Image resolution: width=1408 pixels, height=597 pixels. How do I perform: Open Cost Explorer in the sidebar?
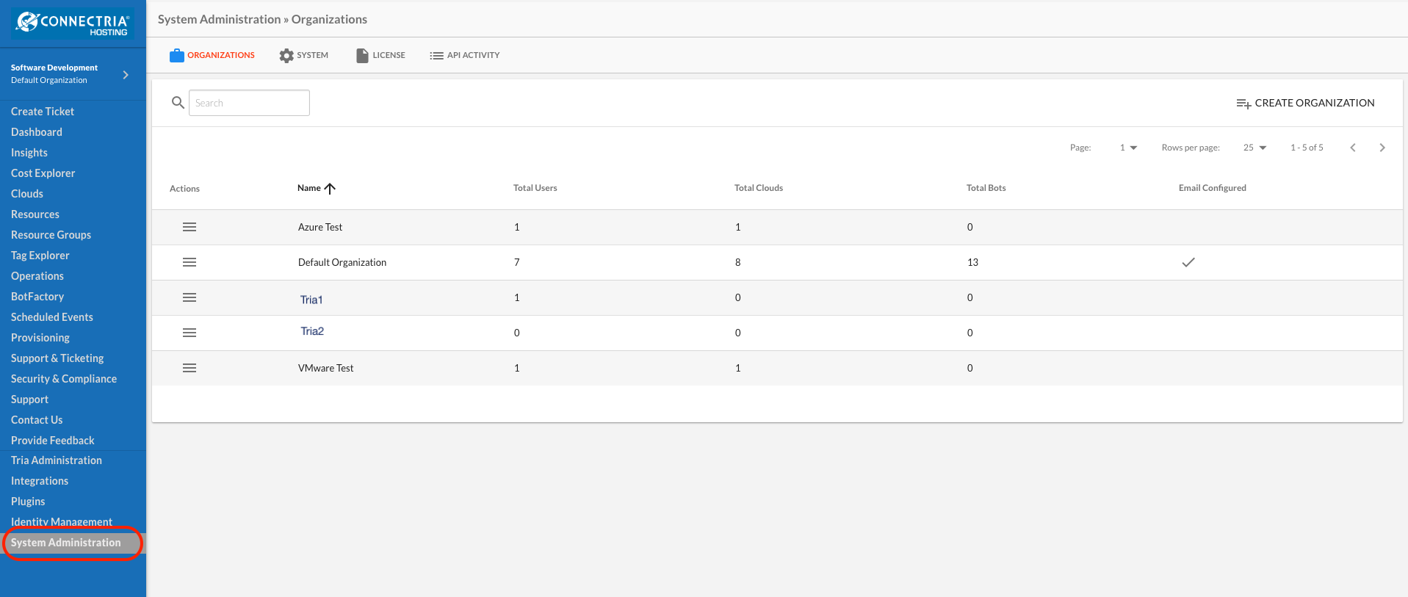(43, 173)
